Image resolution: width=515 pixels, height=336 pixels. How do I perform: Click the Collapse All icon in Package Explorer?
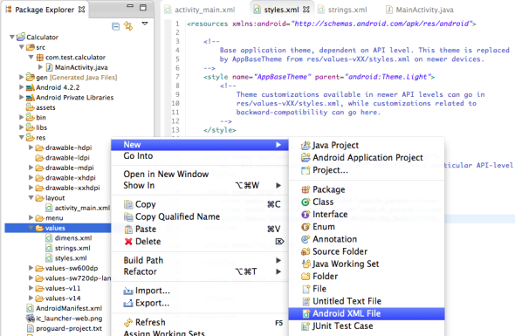(115, 26)
